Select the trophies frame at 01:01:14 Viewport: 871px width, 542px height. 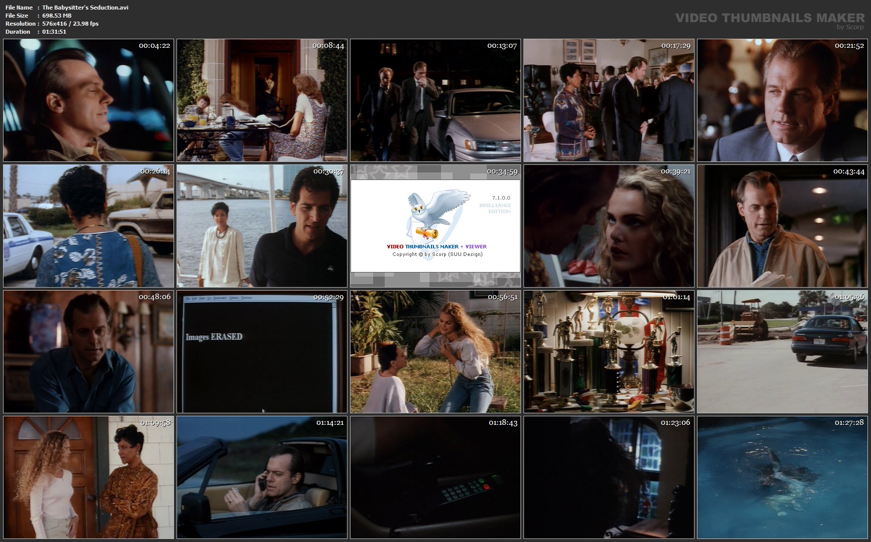pos(609,351)
